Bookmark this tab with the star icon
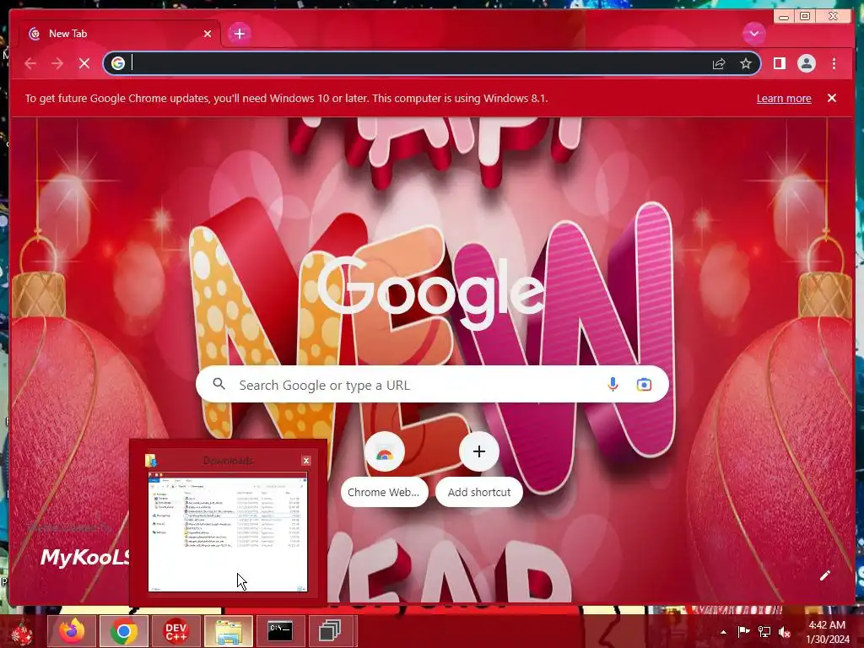The image size is (864, 648). pyautogui.click(x=746, y=63)
